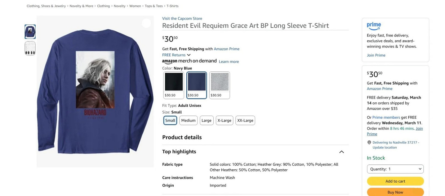This screenshot has width=445, height=196.
Task: Click the round share icon on product image
Action: 146,23
